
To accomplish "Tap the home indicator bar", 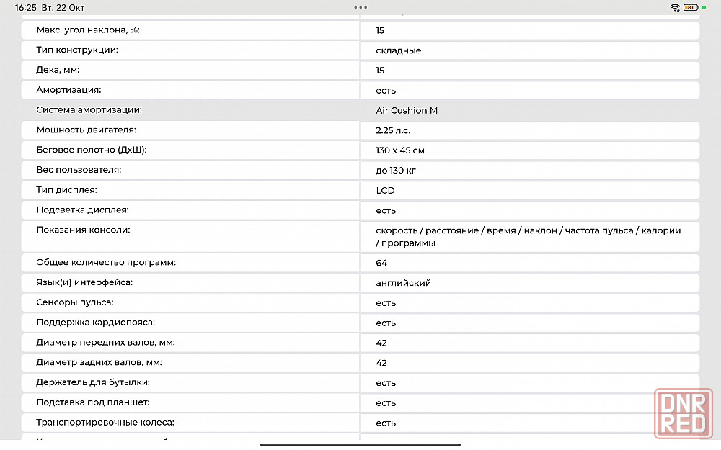I will click(360, 444).
